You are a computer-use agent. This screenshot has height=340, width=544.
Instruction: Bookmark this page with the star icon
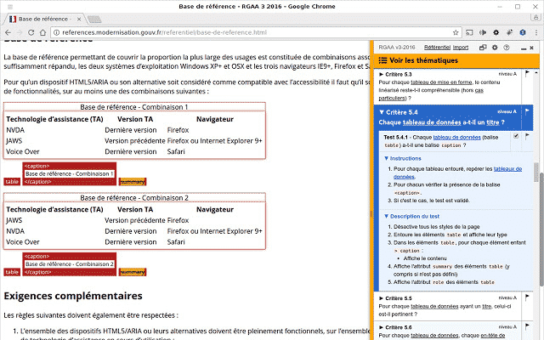(456, 32)
